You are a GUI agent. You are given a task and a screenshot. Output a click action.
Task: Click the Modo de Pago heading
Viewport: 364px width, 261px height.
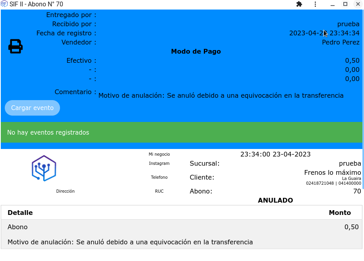coord(196,51)
